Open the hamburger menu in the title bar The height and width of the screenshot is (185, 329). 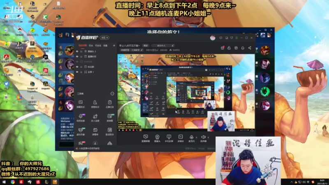coord(237,38)
